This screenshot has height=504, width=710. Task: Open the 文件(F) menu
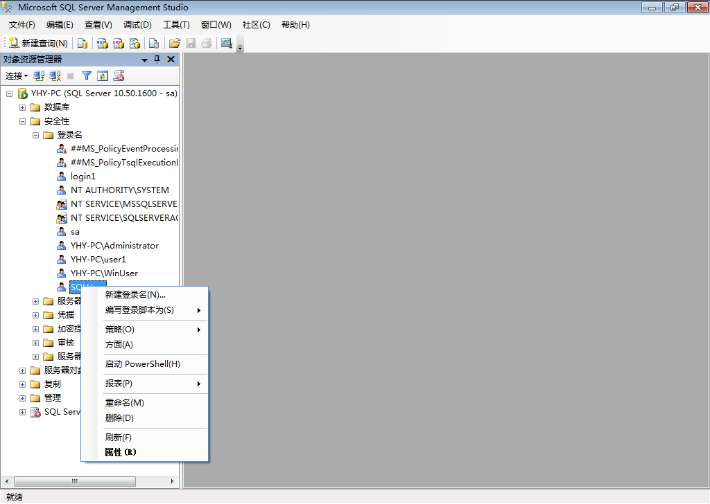(x=21, y=25)
